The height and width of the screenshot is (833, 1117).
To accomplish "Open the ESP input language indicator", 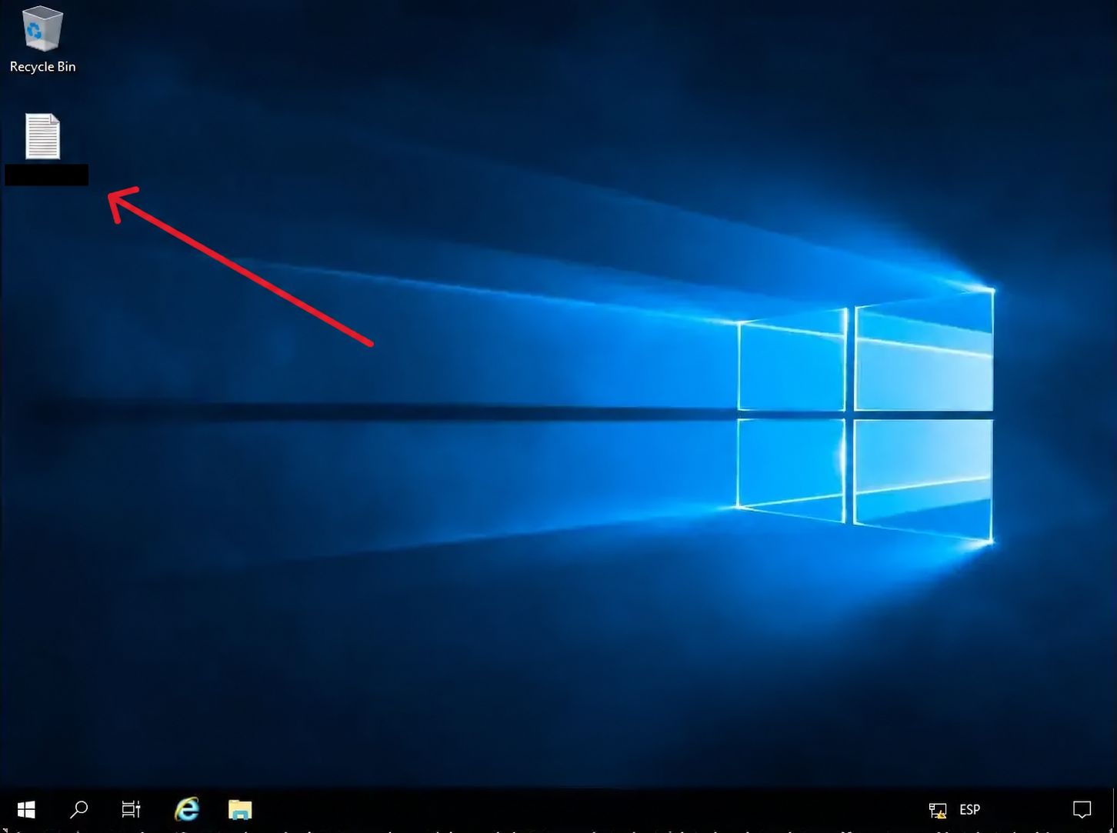I will (x=970, y=809).
